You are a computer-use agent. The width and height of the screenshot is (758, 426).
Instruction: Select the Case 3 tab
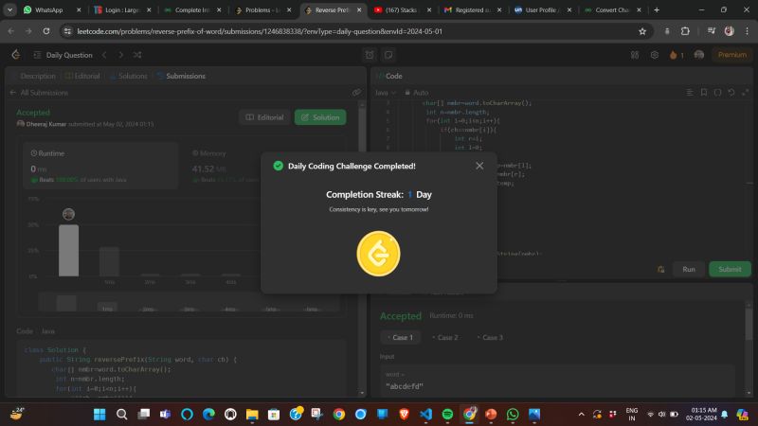pos(490,337)
